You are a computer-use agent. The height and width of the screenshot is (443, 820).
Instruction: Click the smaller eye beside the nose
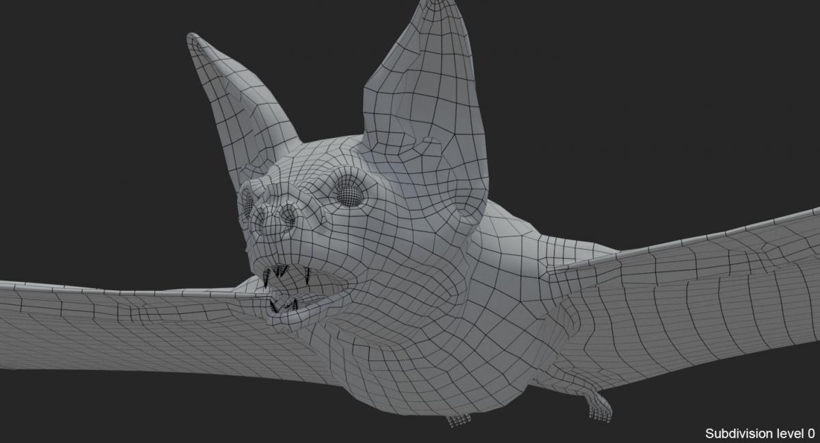tap(247, 203)
